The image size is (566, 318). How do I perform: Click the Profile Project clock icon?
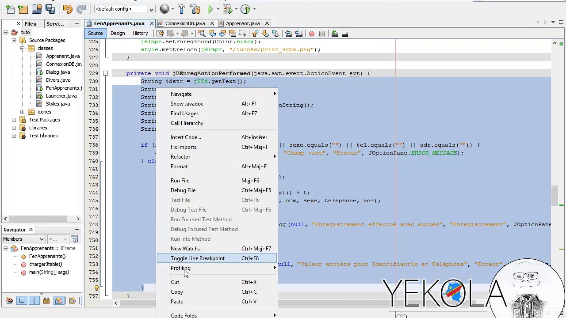point(246,9)
